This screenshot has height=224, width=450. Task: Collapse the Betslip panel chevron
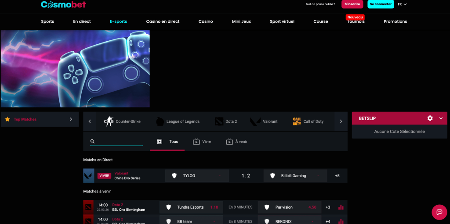[441, 118]
